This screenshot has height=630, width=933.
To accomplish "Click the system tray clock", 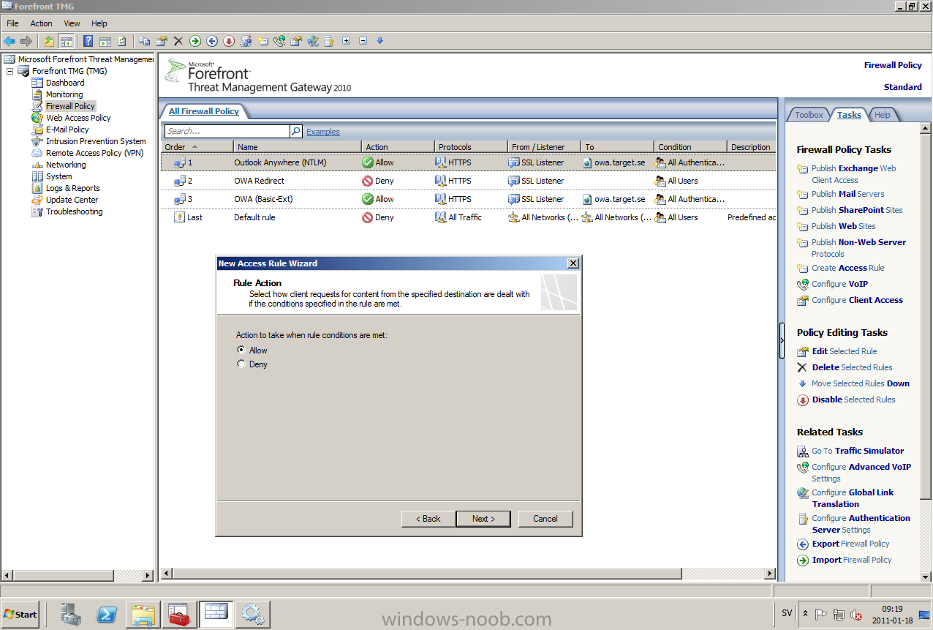I will pyautogui.click(x=891, y=615).
